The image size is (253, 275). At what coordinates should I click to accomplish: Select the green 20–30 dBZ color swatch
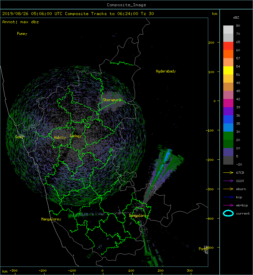click(x=228, y=136)
